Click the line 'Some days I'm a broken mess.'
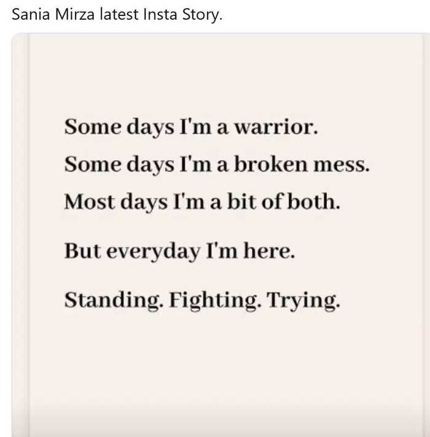The height and width of the screenshot is (437, 430). pos(217,164)
